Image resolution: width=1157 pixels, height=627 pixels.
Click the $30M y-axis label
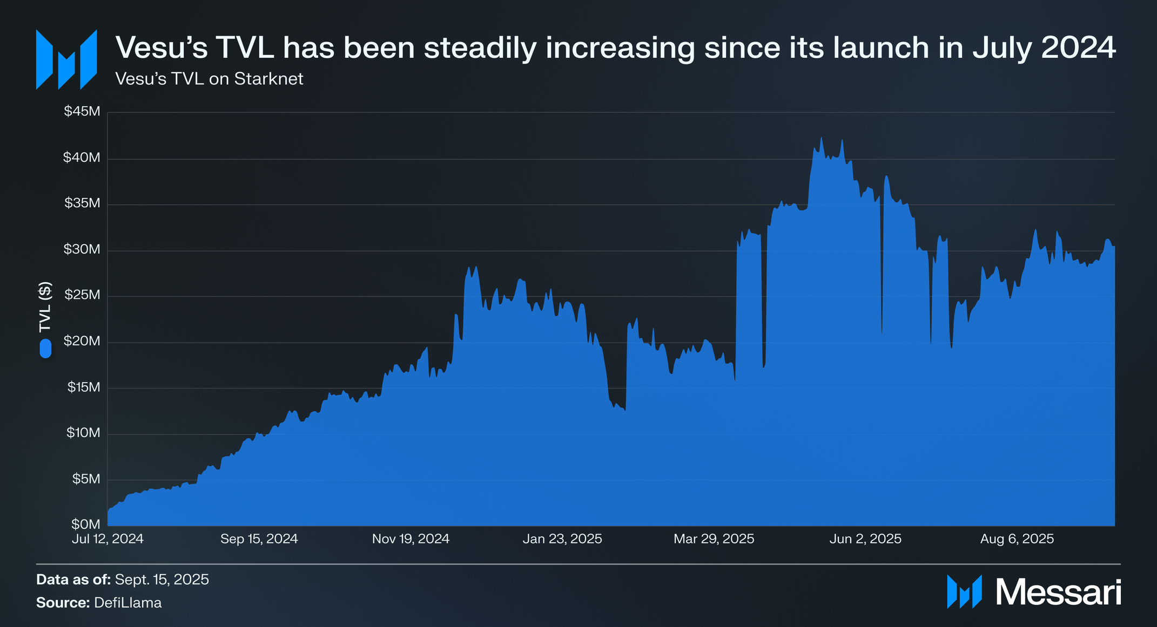click(82, 249)
